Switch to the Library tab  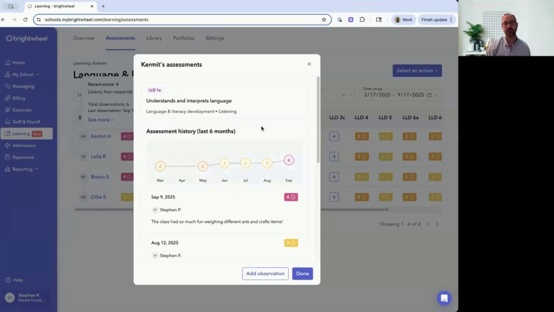tap(154, 38)
